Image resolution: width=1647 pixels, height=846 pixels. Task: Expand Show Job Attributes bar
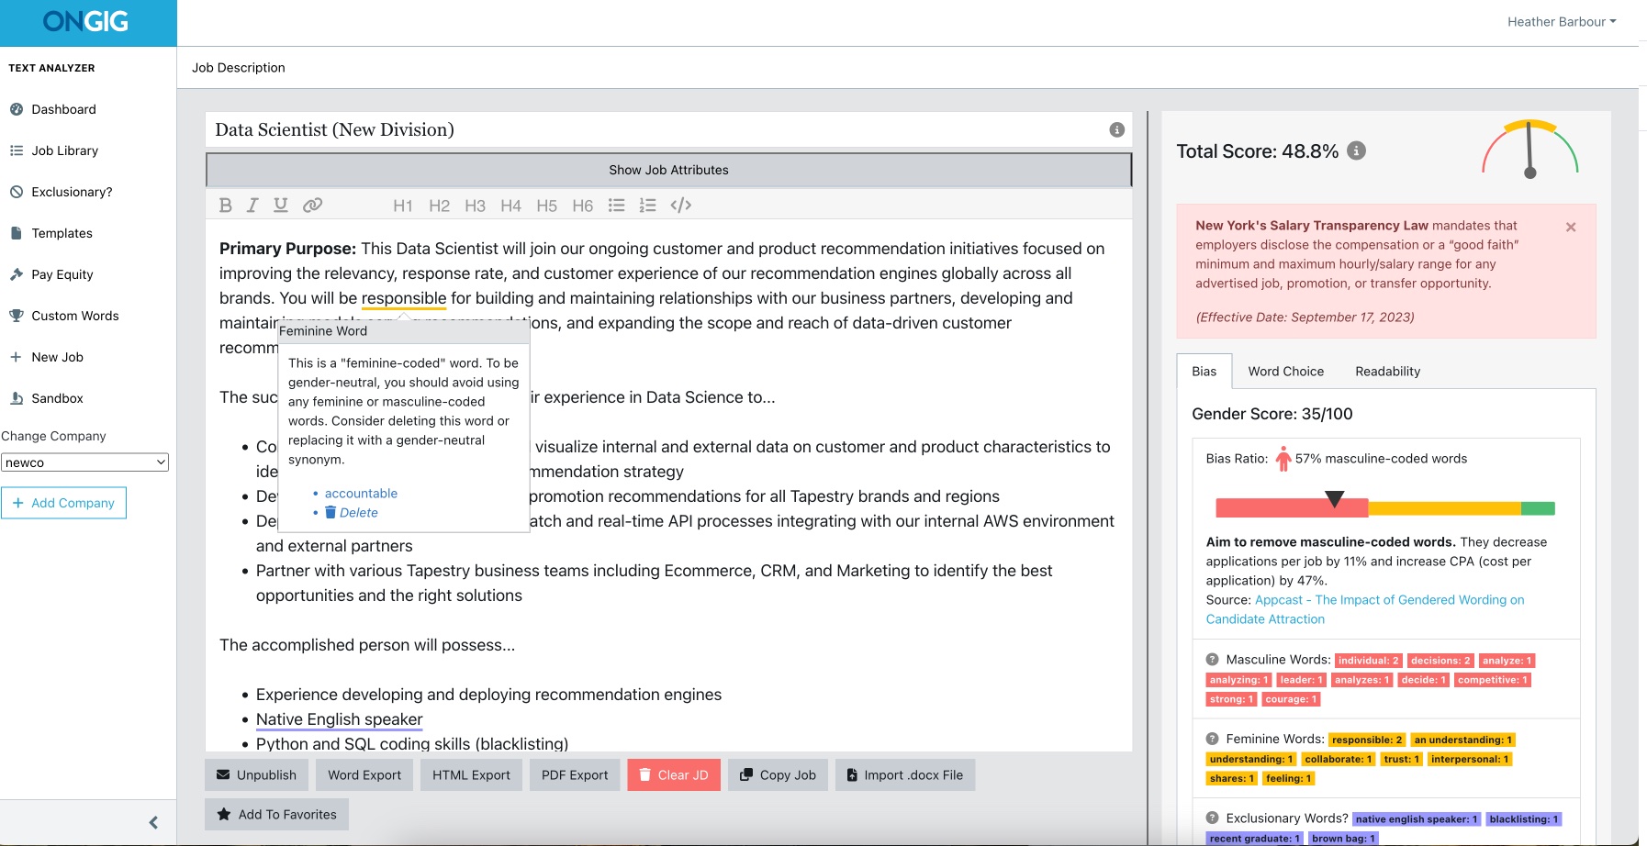(x=668, y=170)
